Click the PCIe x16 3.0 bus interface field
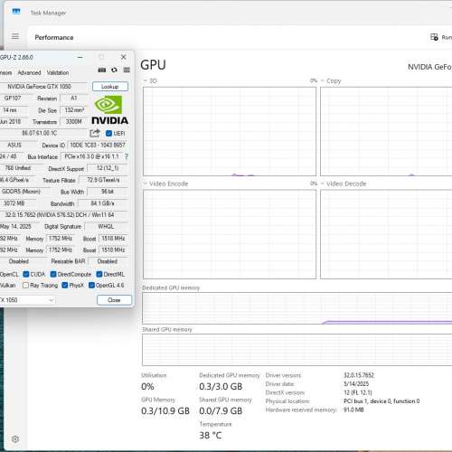The width and height of the screenshot is (452, 452). coord(92,156)
